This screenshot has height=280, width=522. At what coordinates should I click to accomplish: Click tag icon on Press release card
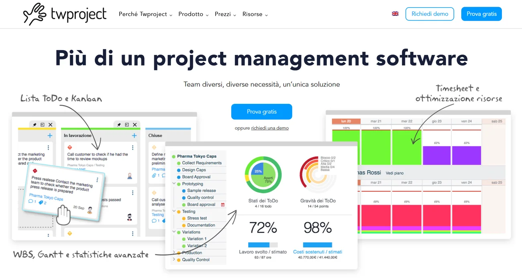(41, 203)
